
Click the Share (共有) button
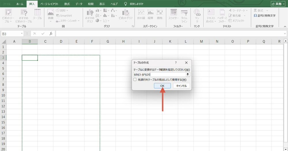[x=278, y=4]
